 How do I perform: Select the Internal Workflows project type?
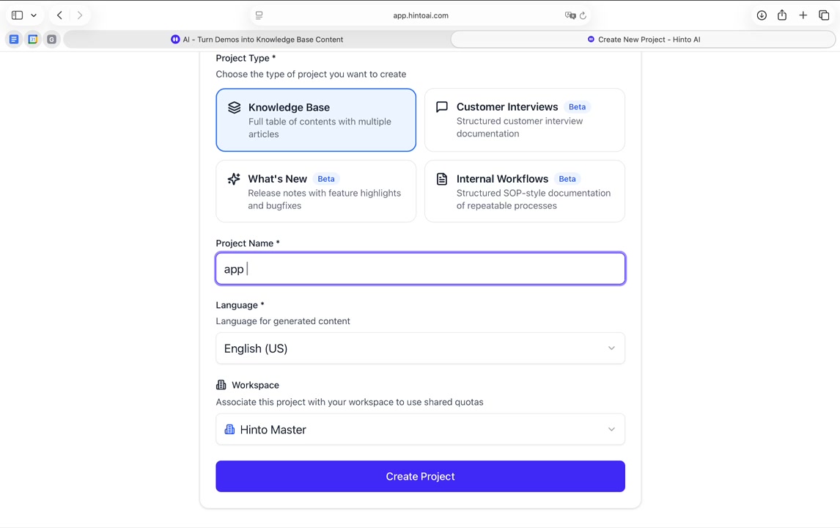(524, 191)
